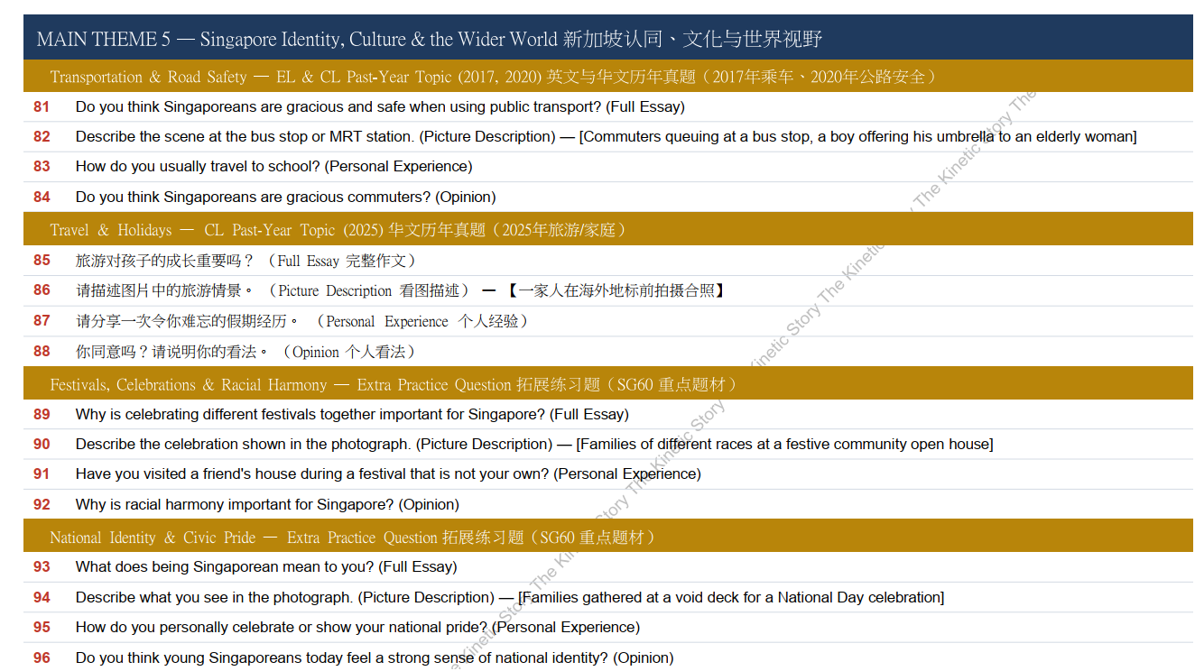Click the red number 85
1195x671 pixels.
(42, 261)
